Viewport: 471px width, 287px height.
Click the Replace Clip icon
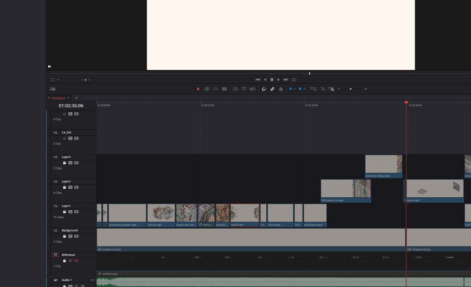click(x=253, y=89)
